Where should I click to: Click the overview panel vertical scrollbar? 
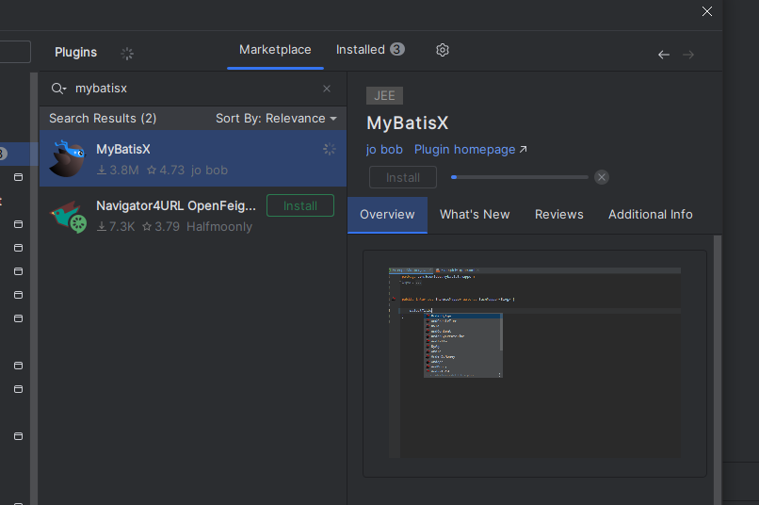pyautogui.click(x=718, y=370)
